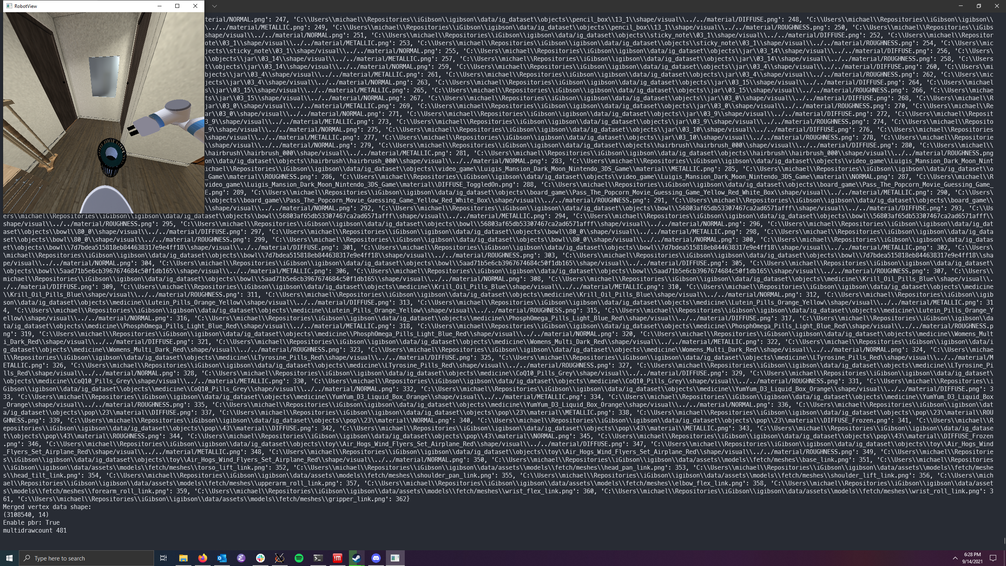Open Emacs from the taskbar
The image size is (1006, 566).
240,558
